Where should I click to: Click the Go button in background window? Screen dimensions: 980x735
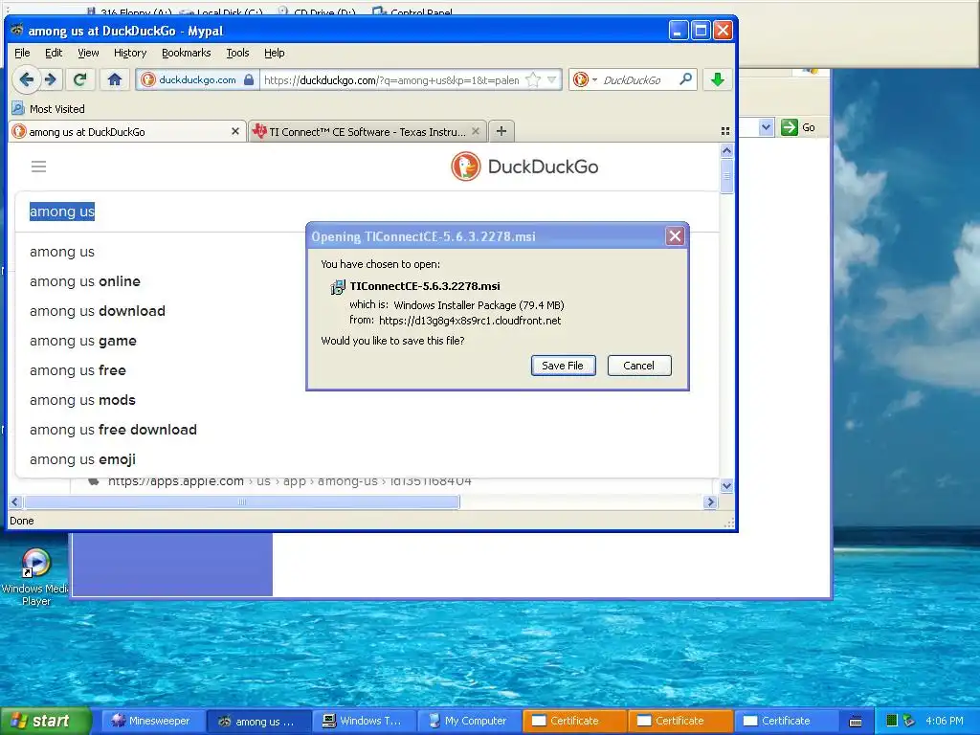798,127
